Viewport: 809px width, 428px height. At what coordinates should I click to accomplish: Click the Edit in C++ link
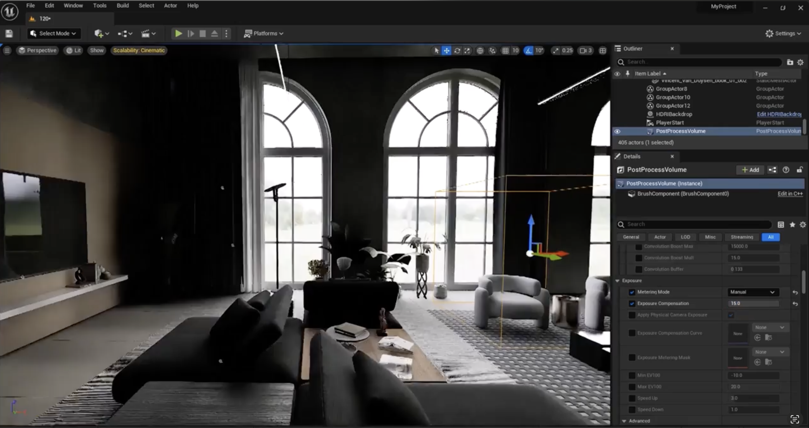[x=790, y=194]
